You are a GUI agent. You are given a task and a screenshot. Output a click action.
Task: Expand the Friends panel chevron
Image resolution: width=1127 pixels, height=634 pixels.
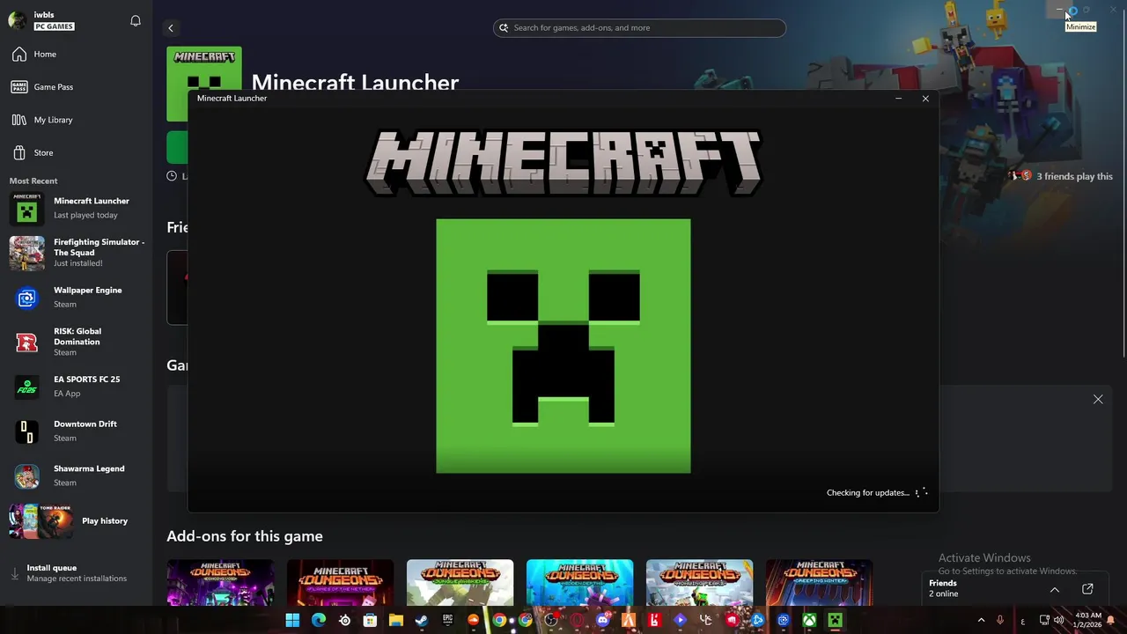1055,589
